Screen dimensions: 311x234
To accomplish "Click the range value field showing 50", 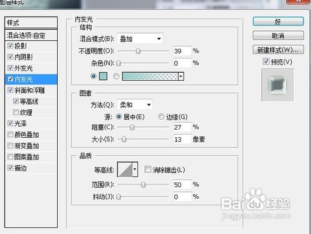I will click(x=182, y=184).
